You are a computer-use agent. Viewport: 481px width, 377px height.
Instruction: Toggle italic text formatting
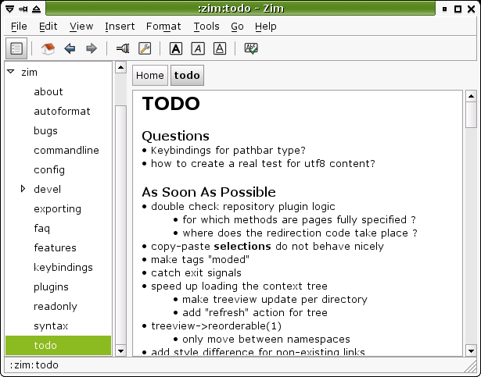click(x=198, y=48)
